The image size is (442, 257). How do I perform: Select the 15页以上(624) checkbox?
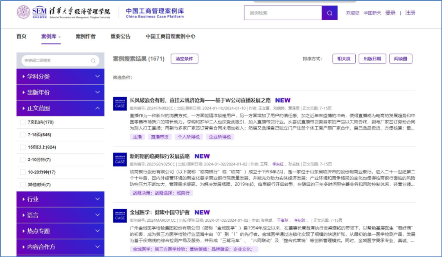(x=23, y=147)
